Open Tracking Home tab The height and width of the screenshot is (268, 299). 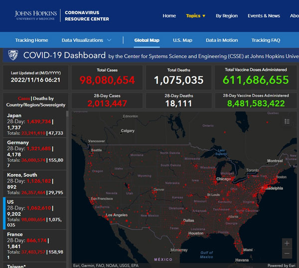pos(31,40)
